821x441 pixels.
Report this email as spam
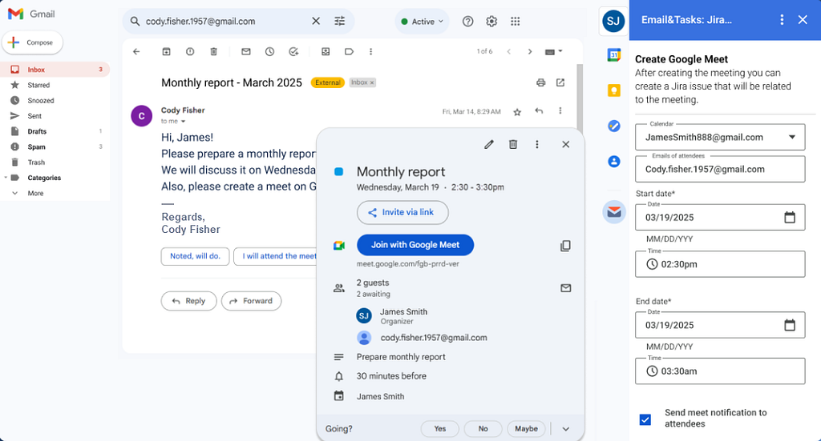[190, 52]
